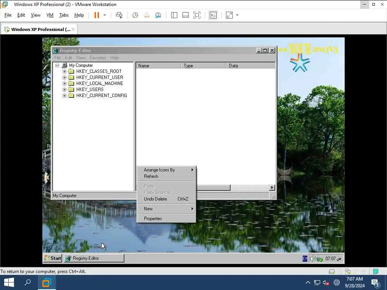
Task: Toggle the VMware library sidebar icon
Action: tap(174, 15)
